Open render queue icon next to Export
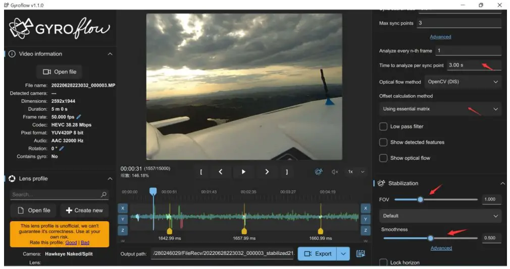Screen dimensions: 510x269 [361, 253]
